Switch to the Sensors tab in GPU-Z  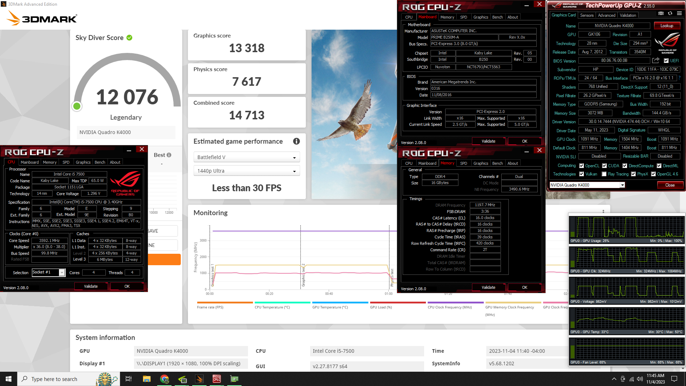[587, 15]
